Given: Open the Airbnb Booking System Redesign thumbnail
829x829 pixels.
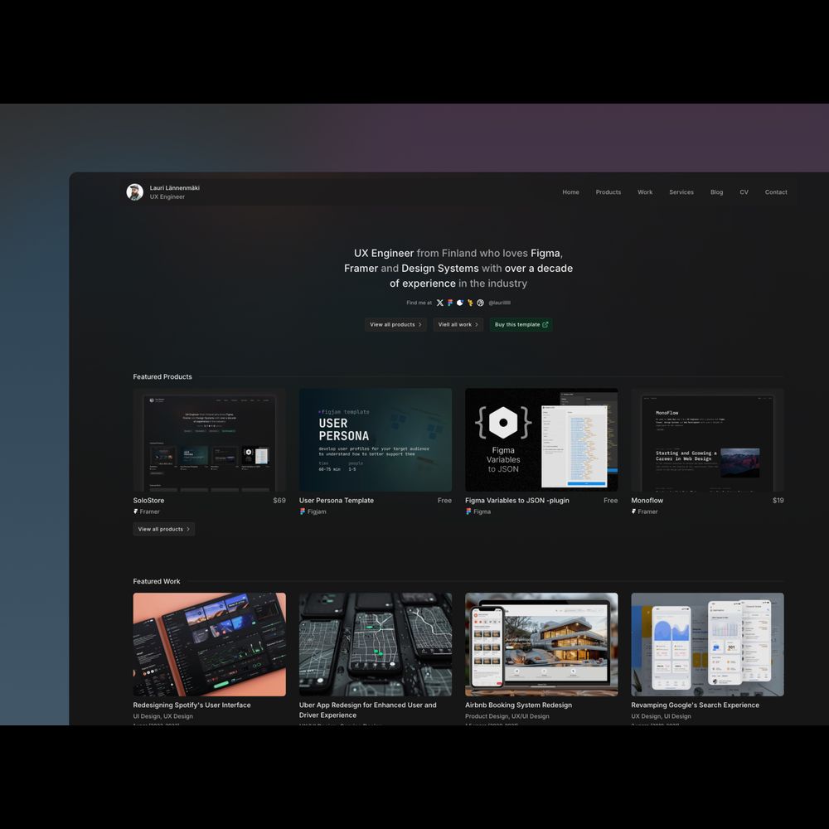Looking at the screenshot, I should point(541,644).
